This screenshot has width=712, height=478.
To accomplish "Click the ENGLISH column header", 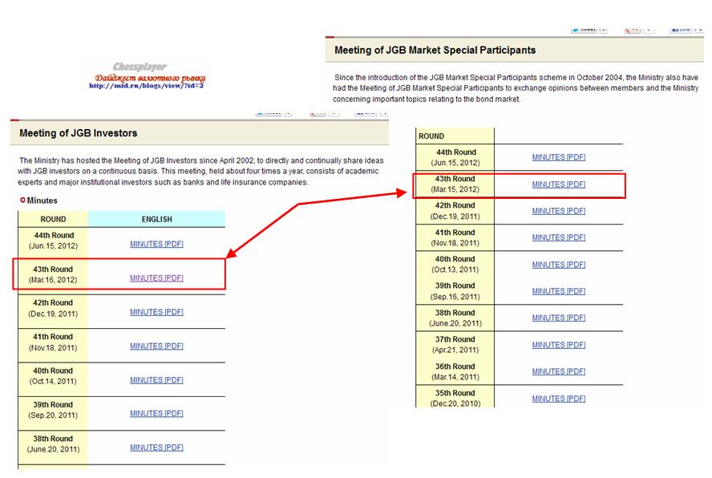I will coord(156,219).
